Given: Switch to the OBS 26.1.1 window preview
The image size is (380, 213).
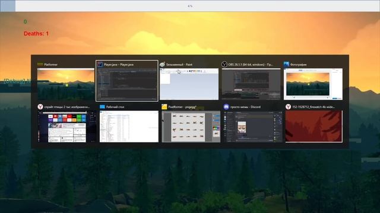Looking at the screenshot, I should click(x=251, y=84).
